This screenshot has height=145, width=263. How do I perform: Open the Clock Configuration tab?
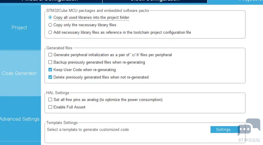point(155,1)
